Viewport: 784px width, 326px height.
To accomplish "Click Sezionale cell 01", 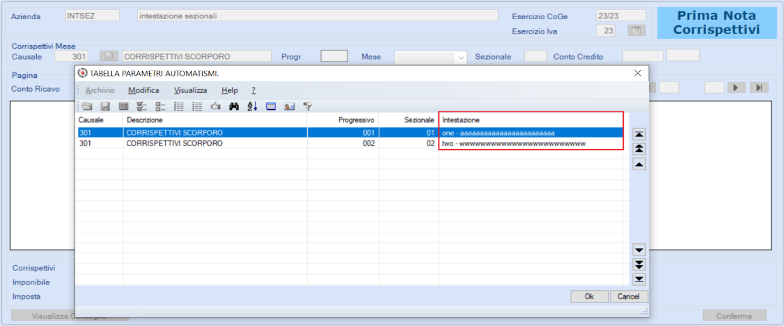I will (x=409, y=133).
